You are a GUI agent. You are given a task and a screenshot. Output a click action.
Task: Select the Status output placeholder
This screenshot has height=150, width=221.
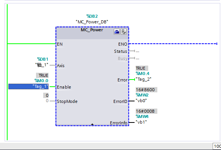click(x=138, y=51)
